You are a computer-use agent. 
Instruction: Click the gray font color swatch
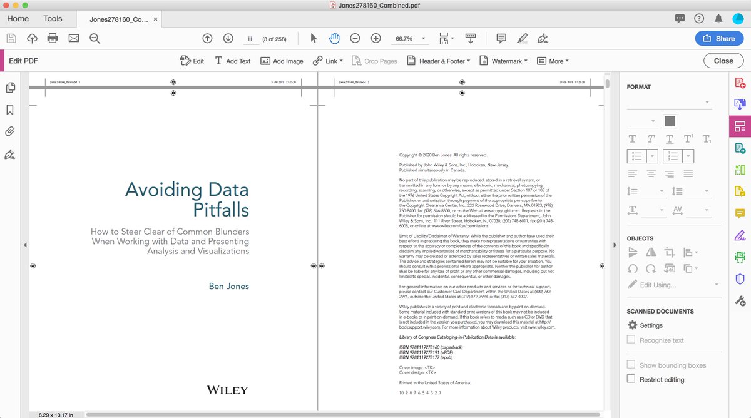coord(670,121)
